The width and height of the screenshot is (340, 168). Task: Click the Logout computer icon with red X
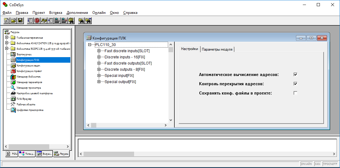pyautogui.click(x=64, y=21)
